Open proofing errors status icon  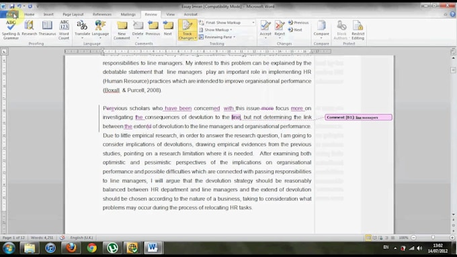[62, 238]
